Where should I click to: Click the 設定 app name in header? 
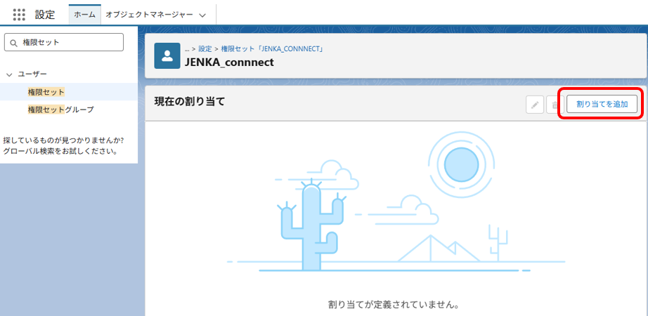(x=45, y=15)
